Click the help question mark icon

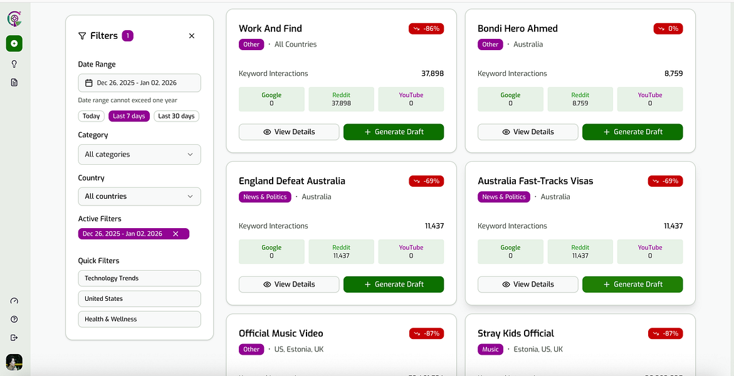click(x=14, y=319)
